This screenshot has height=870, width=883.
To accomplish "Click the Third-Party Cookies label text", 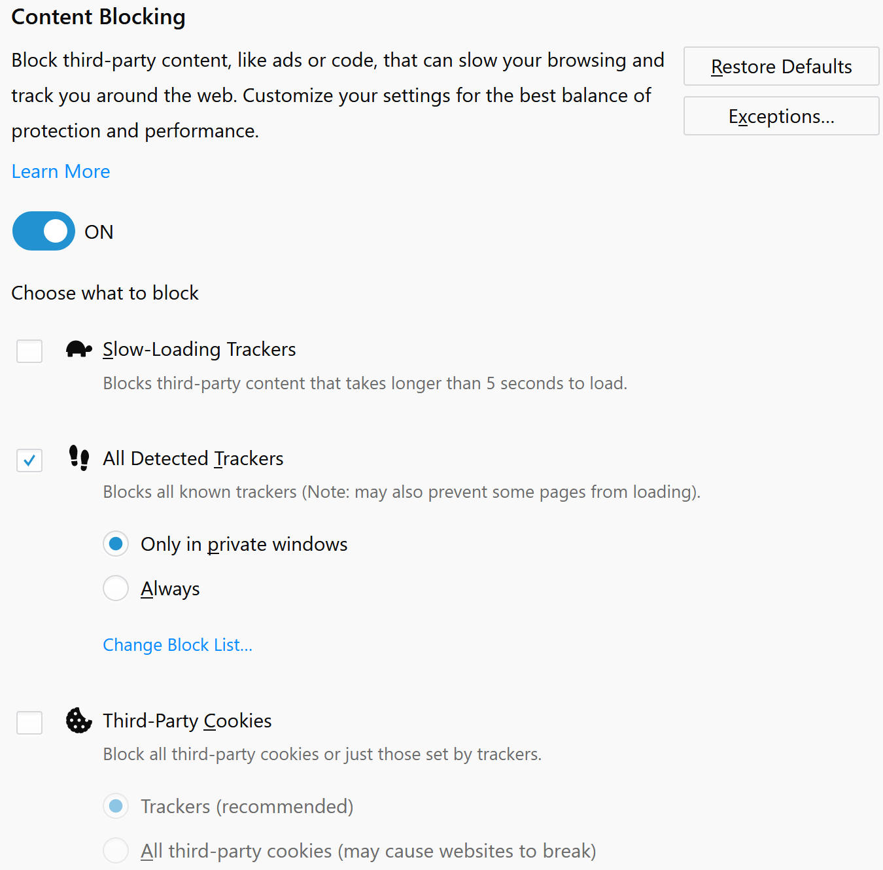I will pyautogui.click(x=187, y=720).
